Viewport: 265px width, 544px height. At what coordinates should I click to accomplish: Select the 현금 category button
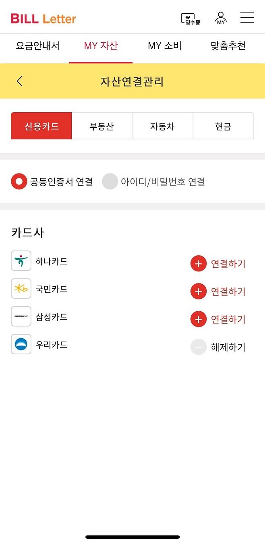pos(224,126)
